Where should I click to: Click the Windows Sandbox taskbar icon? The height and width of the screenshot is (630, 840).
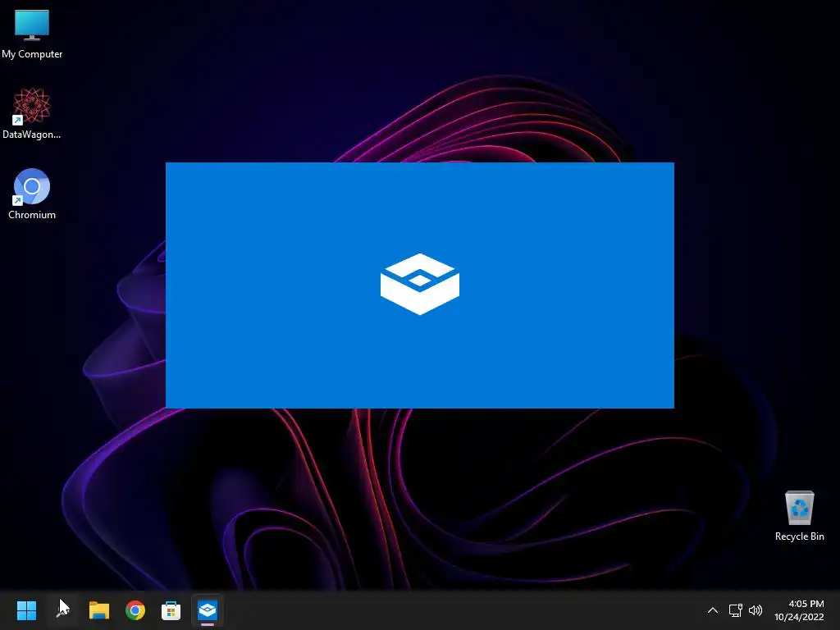[x=208, y=610]
